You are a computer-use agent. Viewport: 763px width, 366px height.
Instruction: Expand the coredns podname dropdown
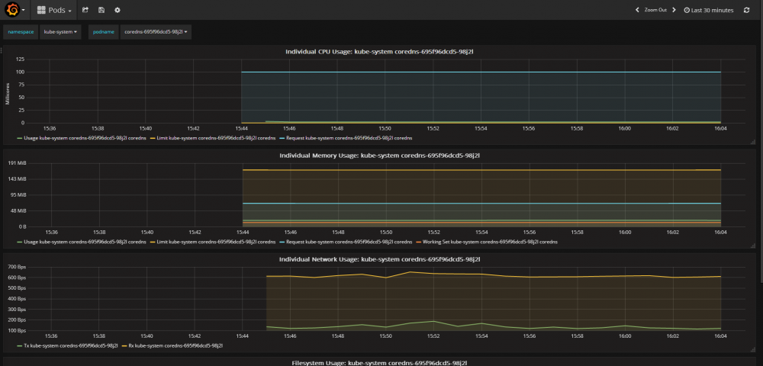pyautogui.click(x=156, y=32)
